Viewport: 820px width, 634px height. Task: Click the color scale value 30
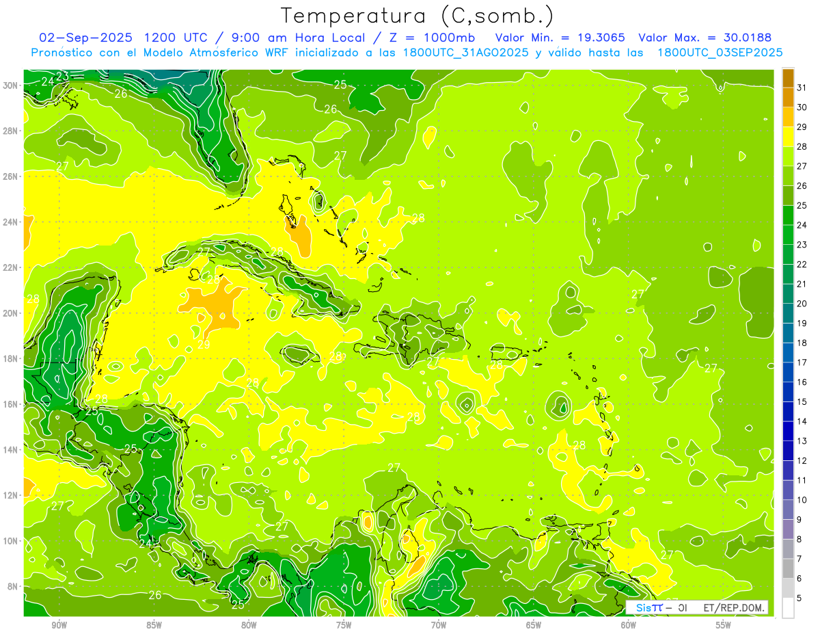tap(802, 107)
